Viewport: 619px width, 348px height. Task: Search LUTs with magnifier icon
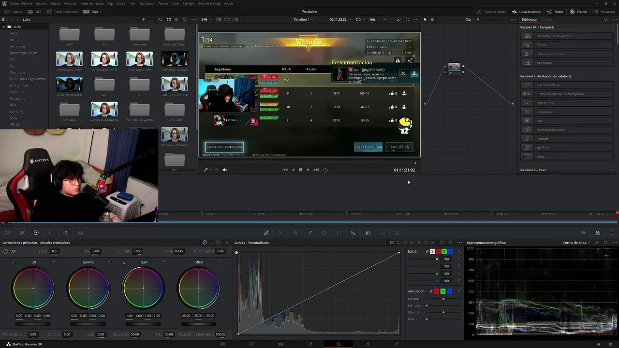tap(185, 19)
